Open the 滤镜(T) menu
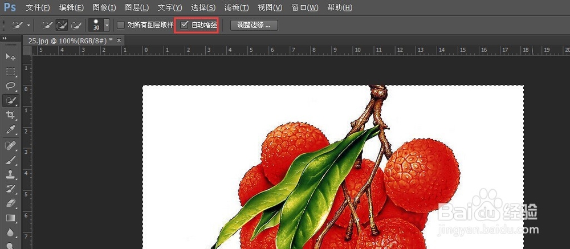This screenshot has width=570, height=249. click(237, 7)
